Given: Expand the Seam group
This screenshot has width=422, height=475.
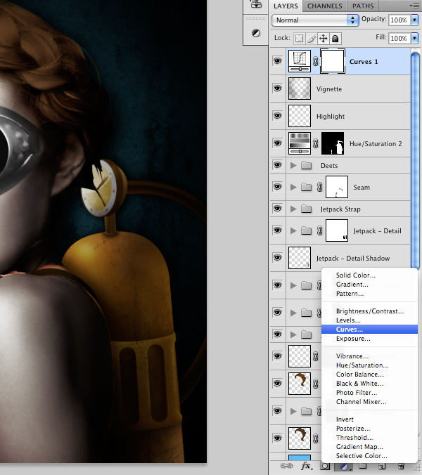Looking at the screenshot, I should pyautogui.click(x=293, y=187).
